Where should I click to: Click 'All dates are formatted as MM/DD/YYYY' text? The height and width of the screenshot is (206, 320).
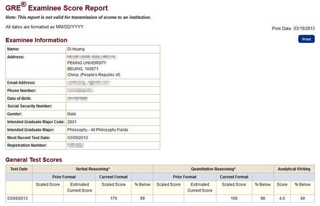45,27
